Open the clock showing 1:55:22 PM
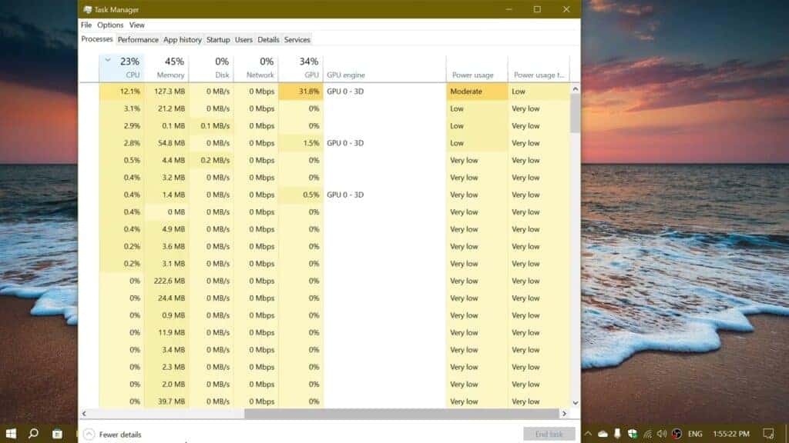789x443 pixels. point(730,434)
